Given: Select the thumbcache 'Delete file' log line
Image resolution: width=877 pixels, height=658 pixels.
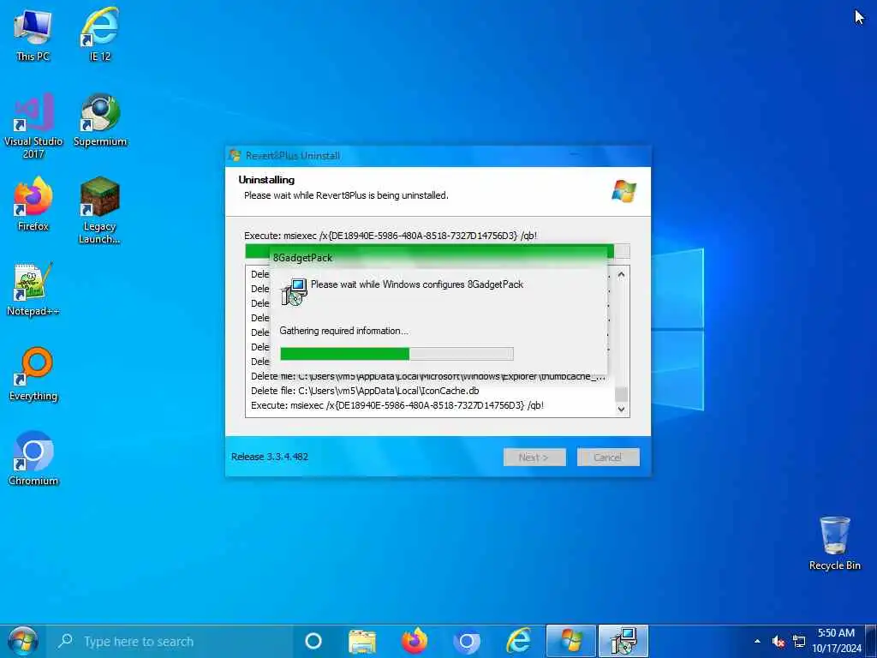Looking at the screenshot, I should pos(428,377).
